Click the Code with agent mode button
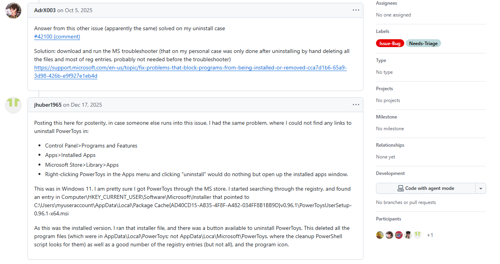Screen dimensions: 500x264 (x=426, y=188)
